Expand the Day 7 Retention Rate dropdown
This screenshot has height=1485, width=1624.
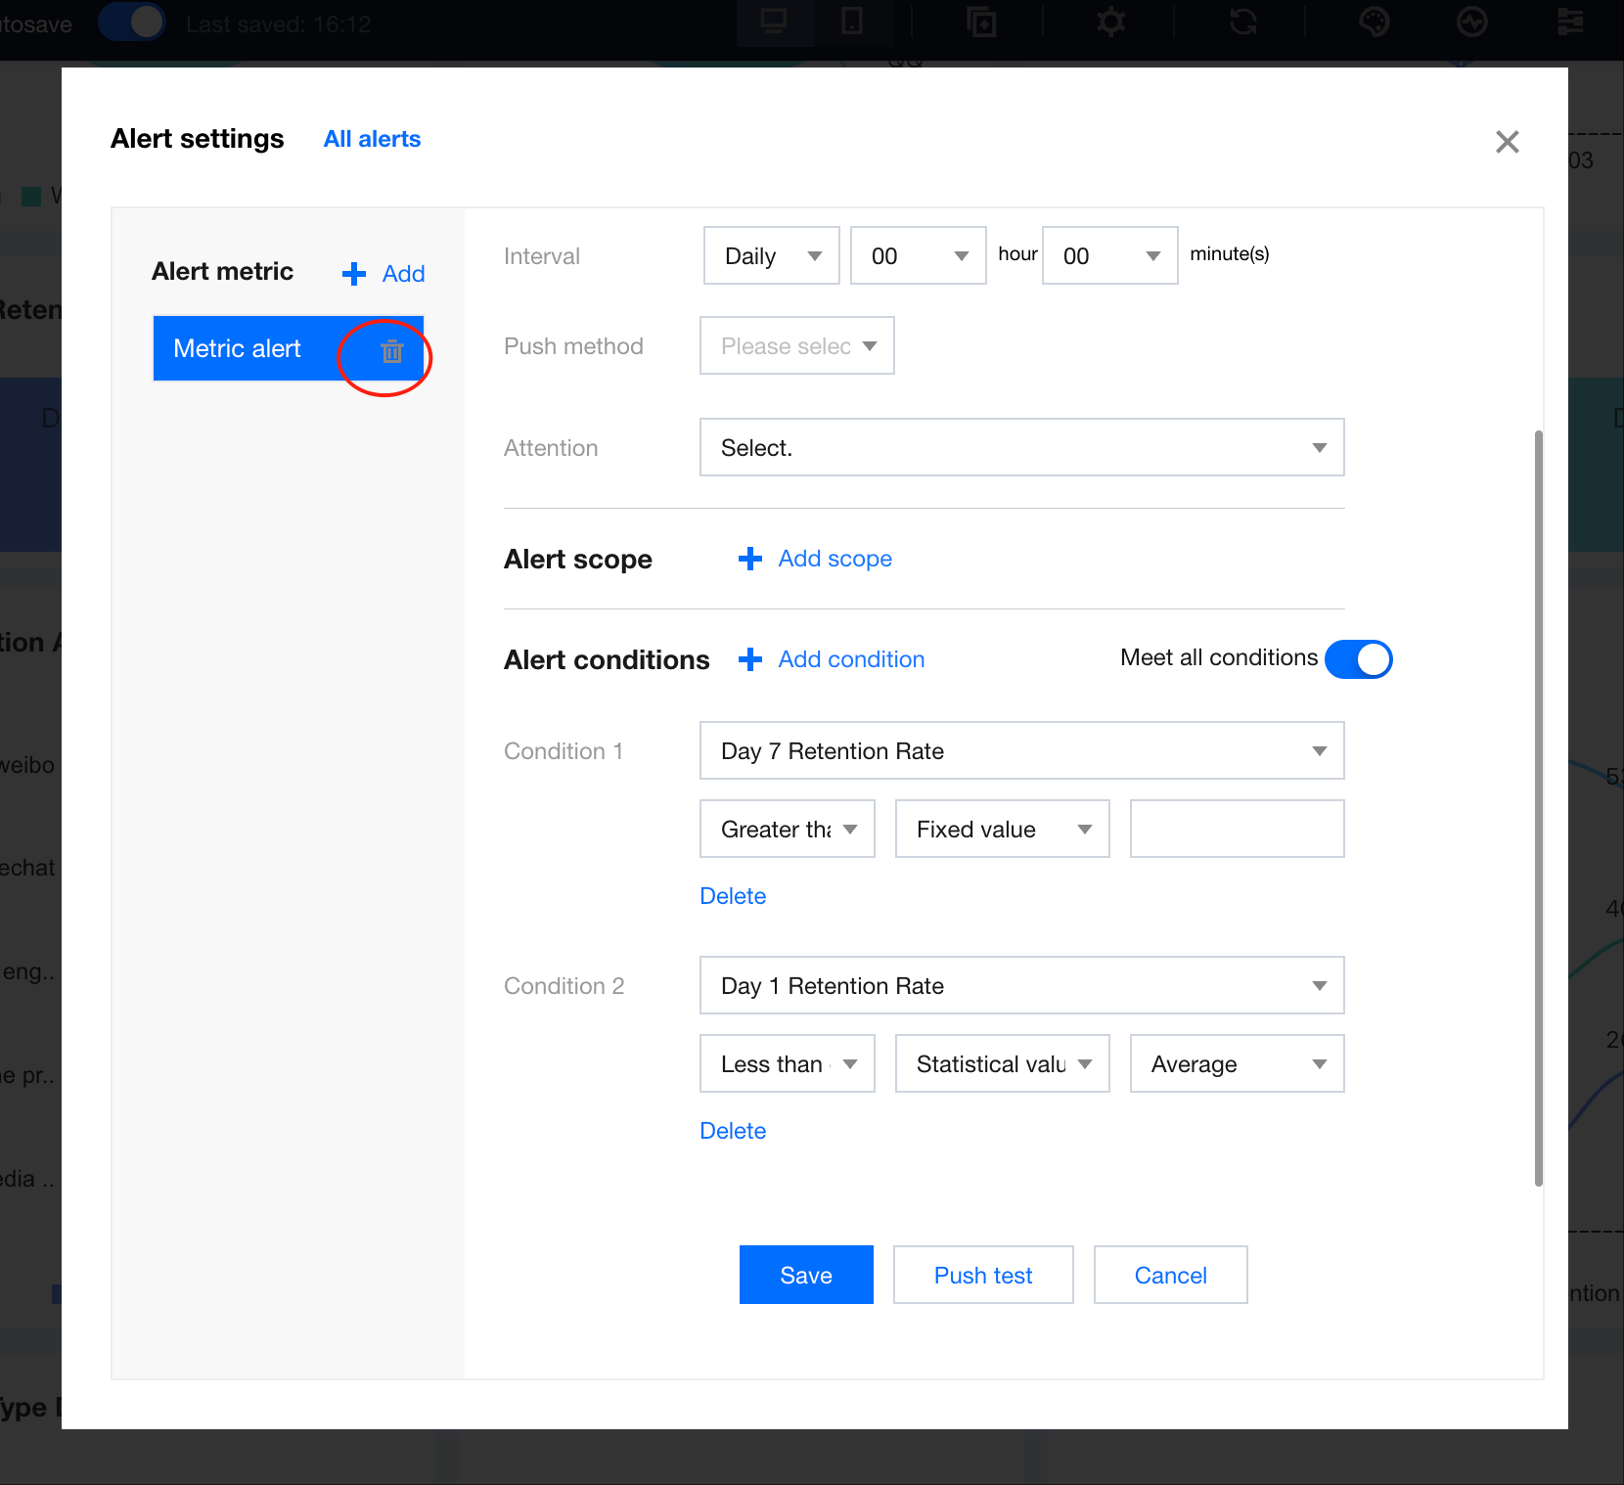1021,751
